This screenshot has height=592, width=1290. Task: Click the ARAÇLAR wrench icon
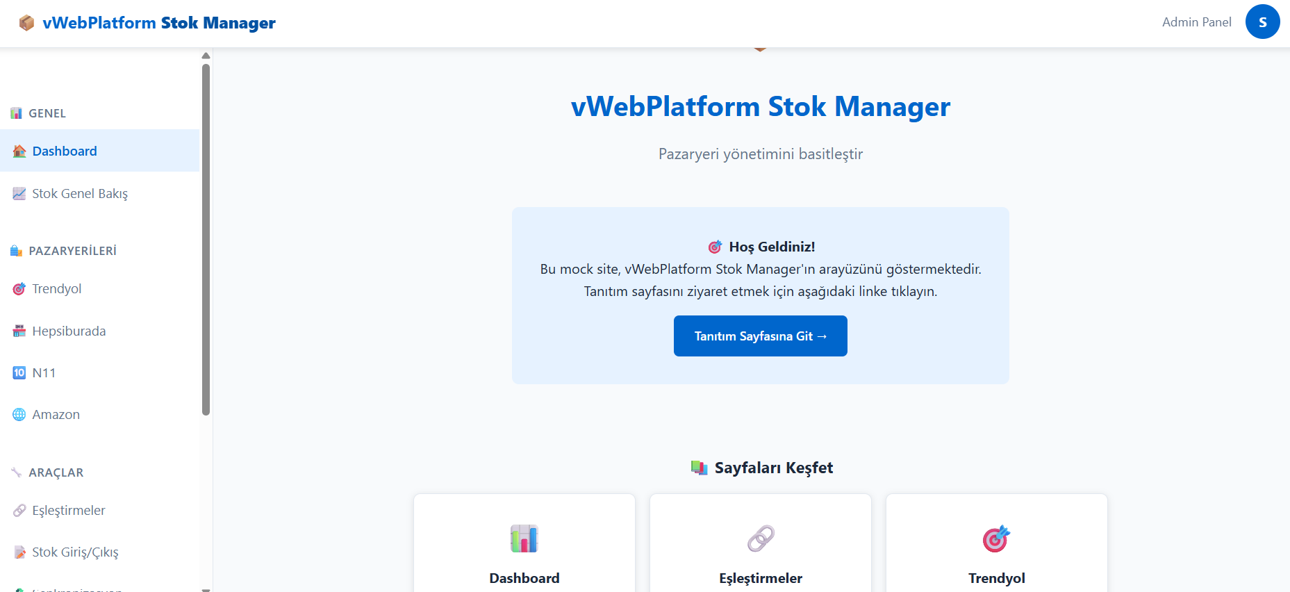tap(17, 472)
